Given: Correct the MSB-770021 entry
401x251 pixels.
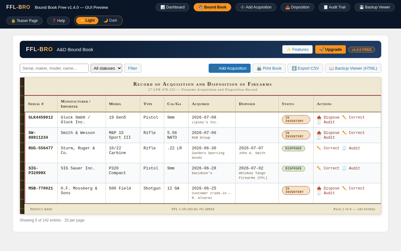Looking at the screenshot, I should click(353, 189).
